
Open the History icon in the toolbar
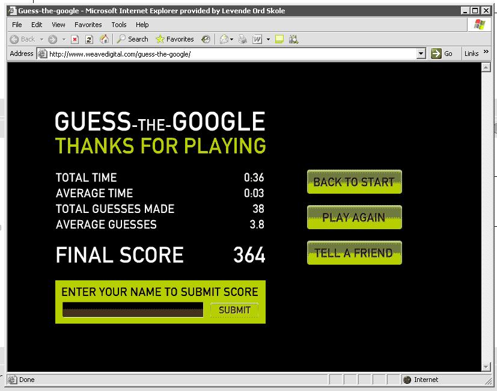tap(206, 39)
